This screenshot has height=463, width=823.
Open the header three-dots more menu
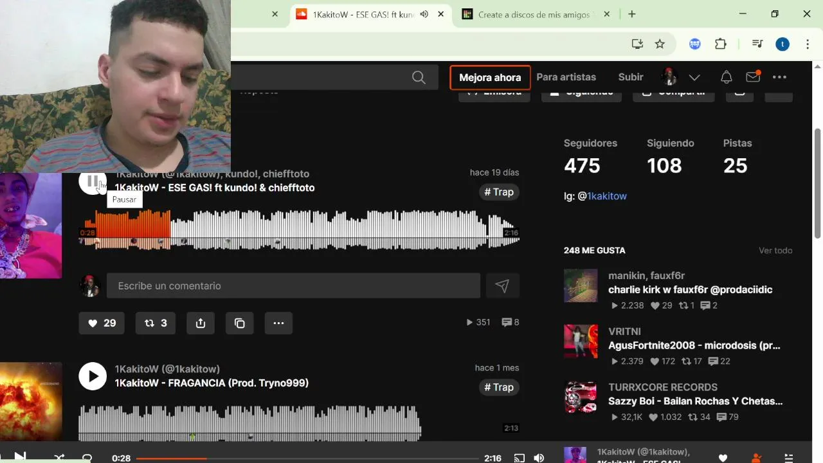click(x=779, y=77)
